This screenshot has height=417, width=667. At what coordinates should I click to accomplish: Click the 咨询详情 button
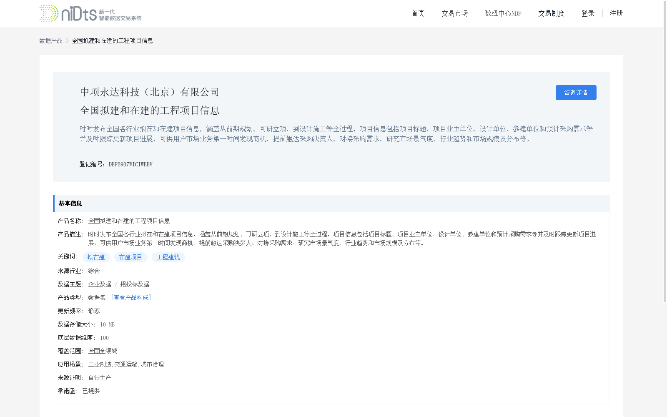(x=576, y=93)
